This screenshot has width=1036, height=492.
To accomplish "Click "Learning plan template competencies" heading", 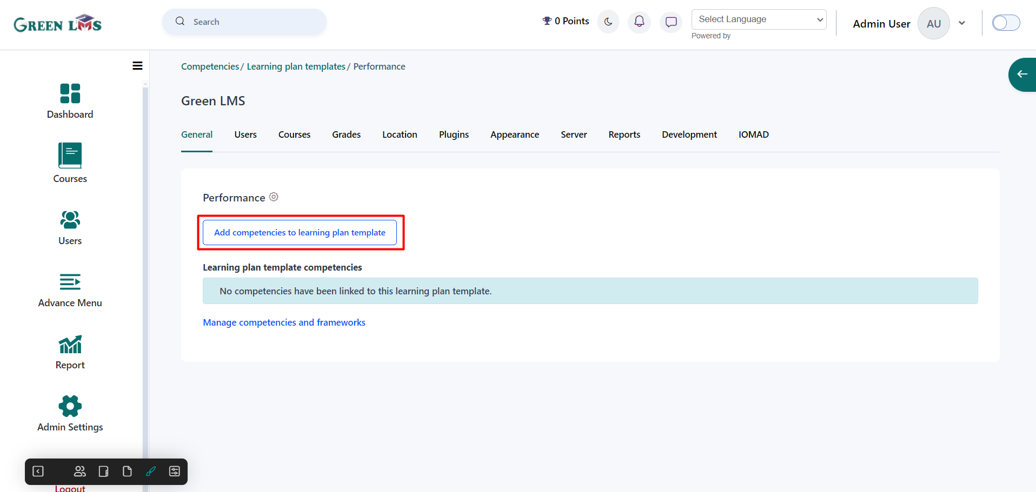I will point(282,267).
